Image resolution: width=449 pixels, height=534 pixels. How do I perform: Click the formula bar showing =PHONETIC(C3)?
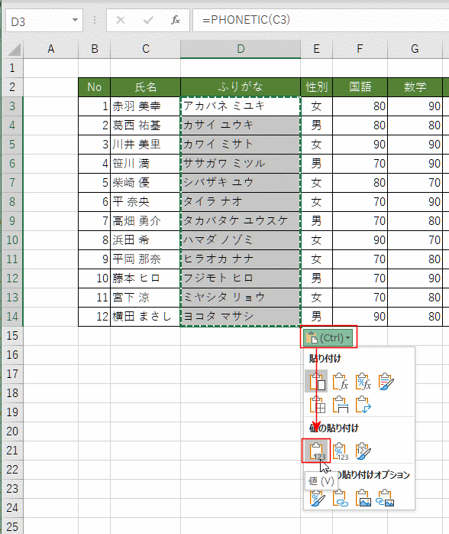pyautogui.click(x=321, y=20)
